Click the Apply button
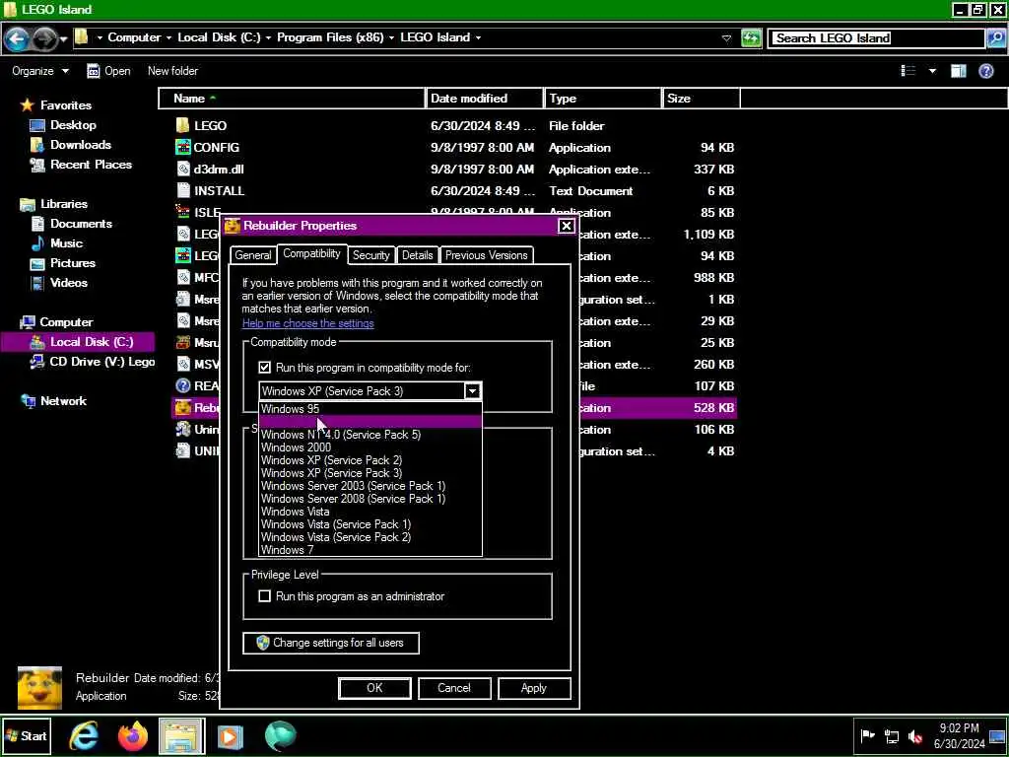The height and width of the screenshot is (757, 1009). coord(534,688)
